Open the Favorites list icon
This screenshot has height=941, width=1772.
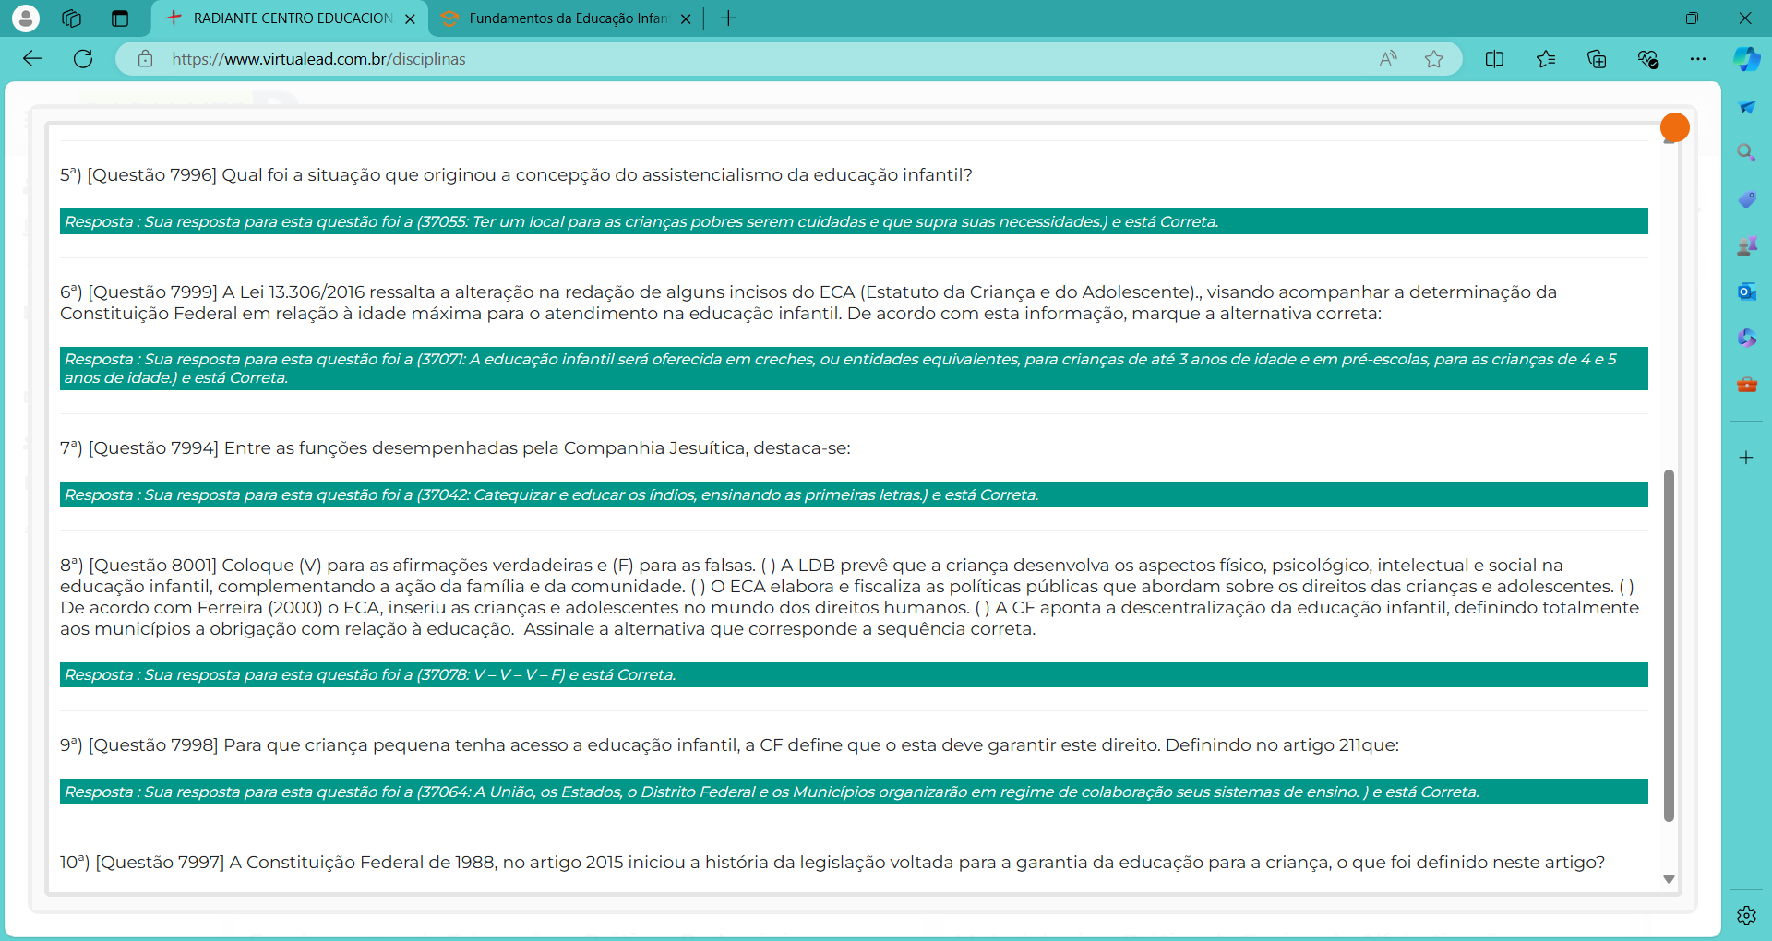pyautogui.click(x=1546, y=59)
